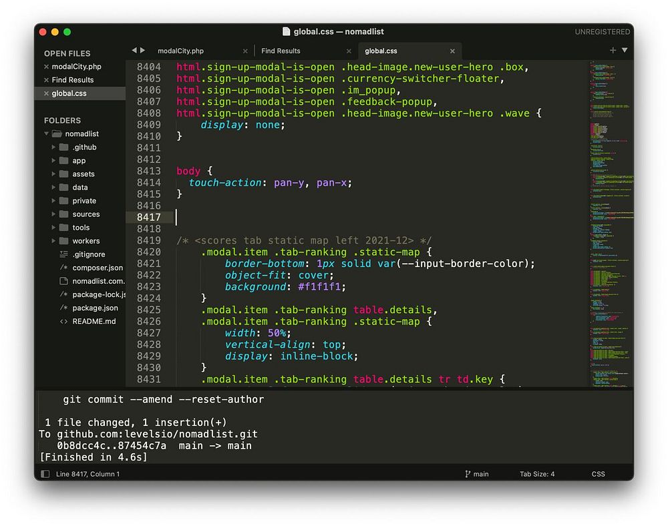Open README.md from the sidebar
Image resolution: width=668 pixels, height=526 pixels.
(94, 321)
